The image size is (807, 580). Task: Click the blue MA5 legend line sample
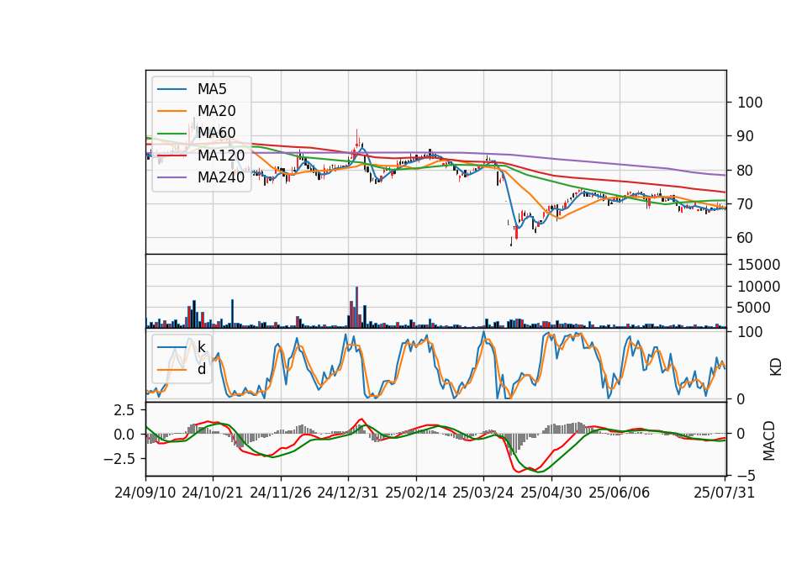[x=171, y=90]
